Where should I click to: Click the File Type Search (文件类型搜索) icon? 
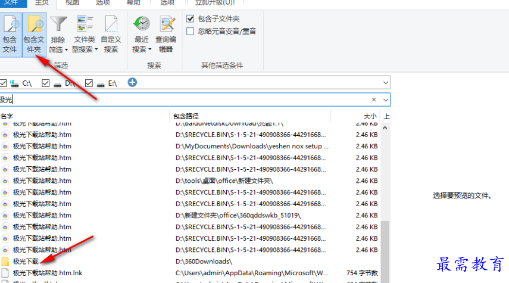[x=85, y=24]
